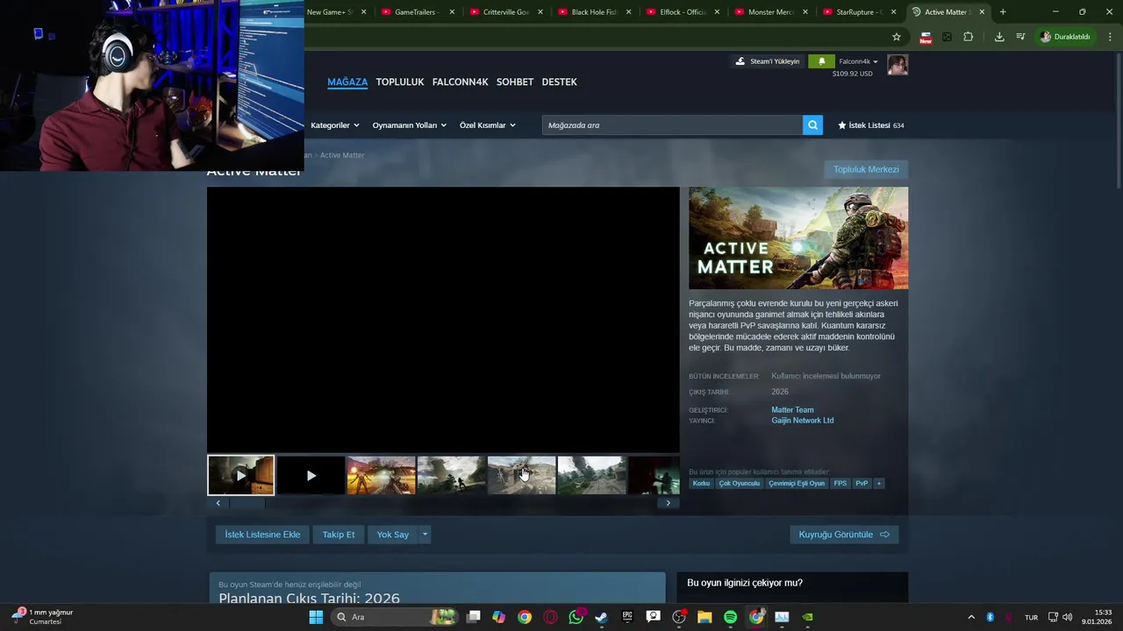Expand the Özel Kısımlar dropdown

[x=487, y=125]
